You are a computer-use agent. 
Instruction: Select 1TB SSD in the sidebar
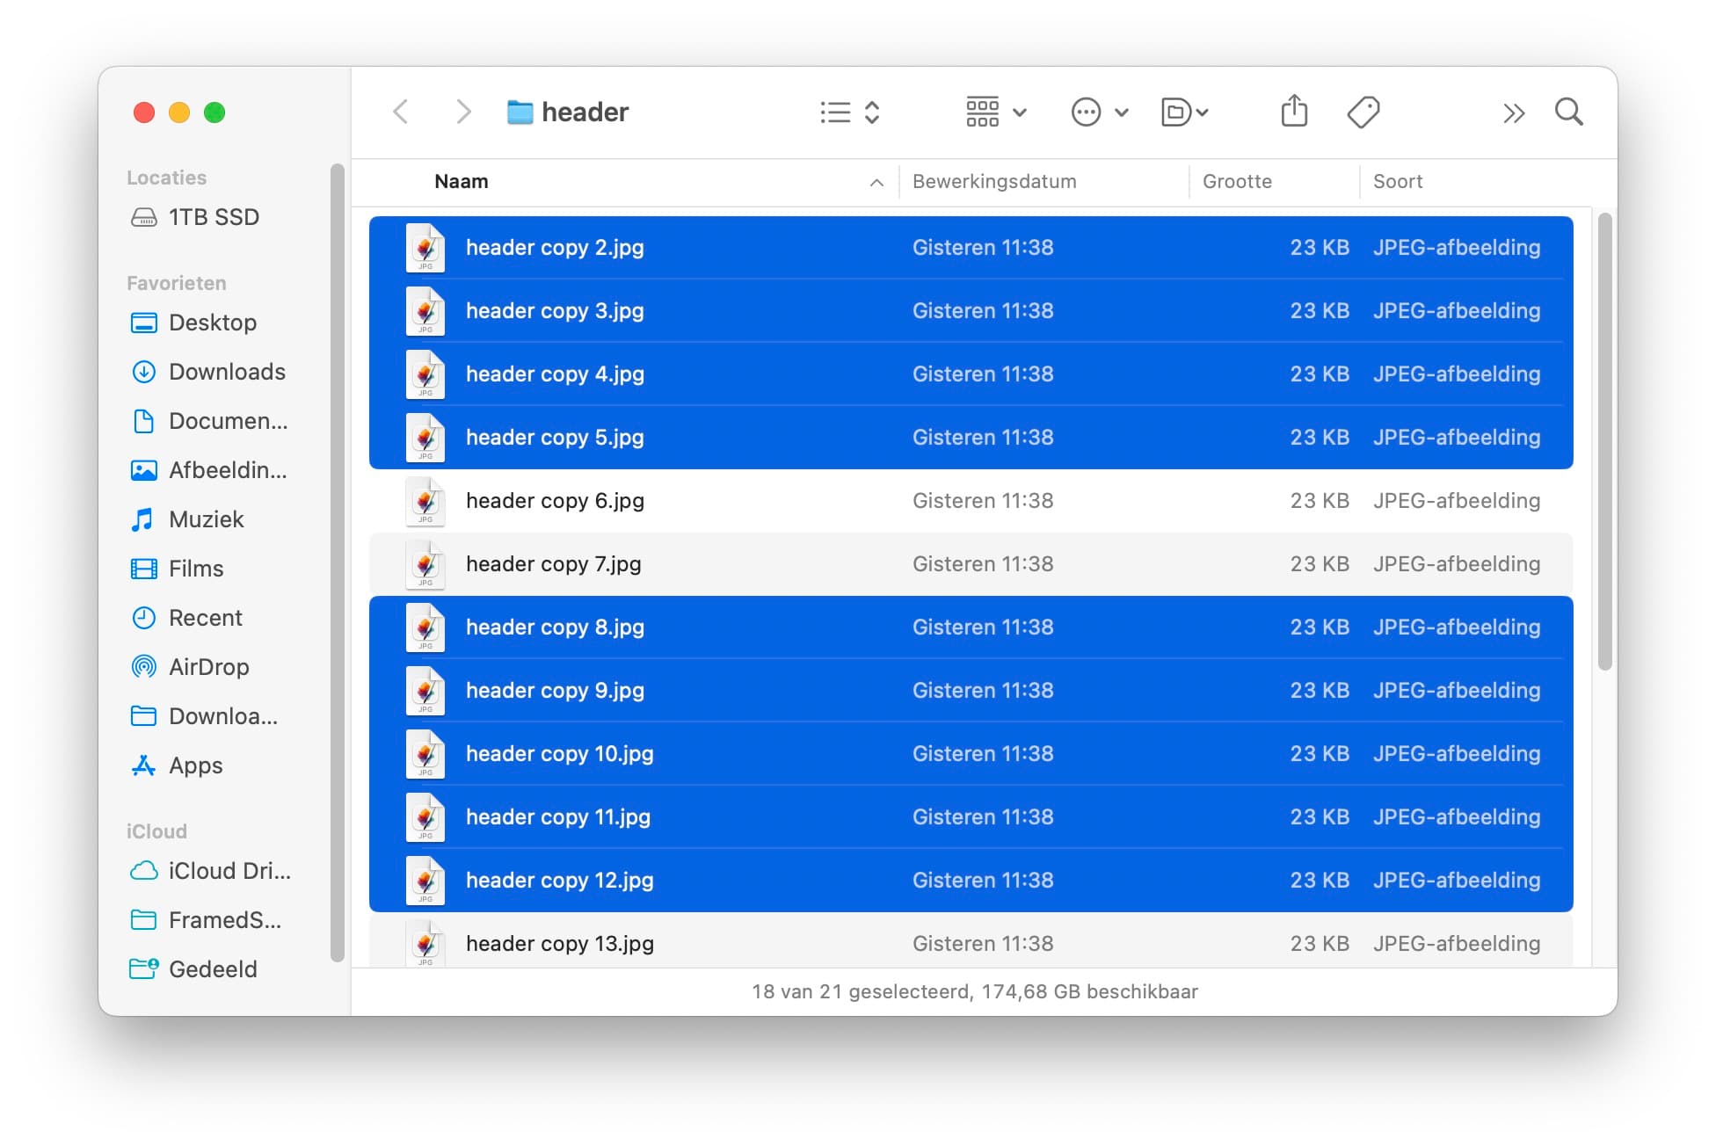pyautogui.click(x=214, y=217)
